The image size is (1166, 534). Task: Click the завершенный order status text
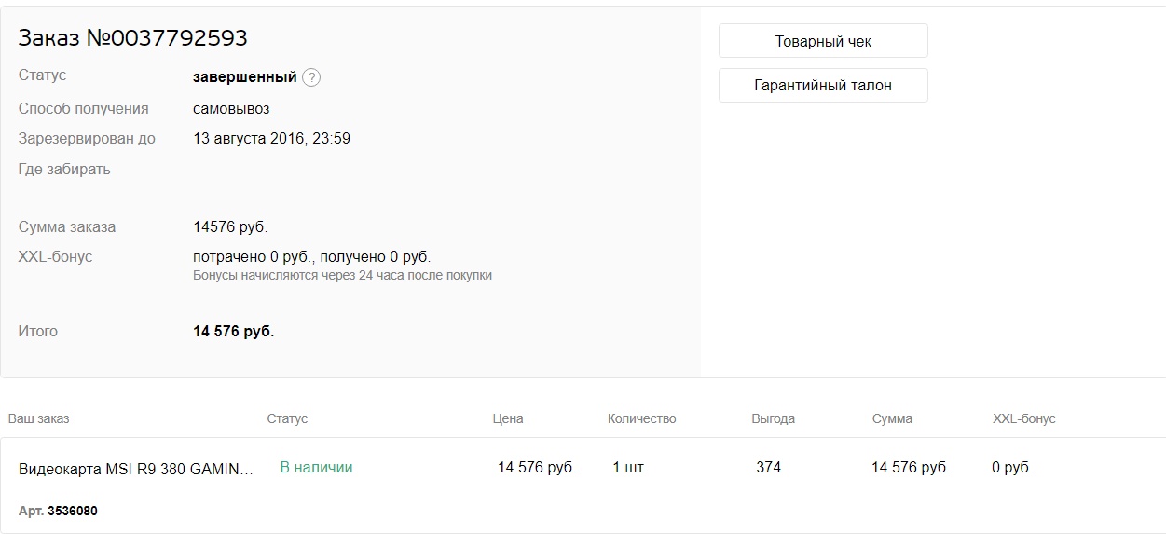click(x=244, y=77)
